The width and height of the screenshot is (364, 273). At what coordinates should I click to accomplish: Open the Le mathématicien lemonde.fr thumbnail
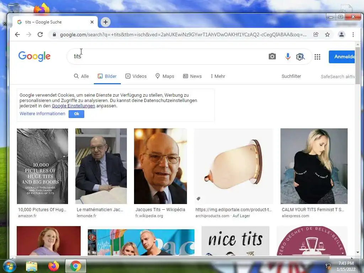tap(101, 166)
